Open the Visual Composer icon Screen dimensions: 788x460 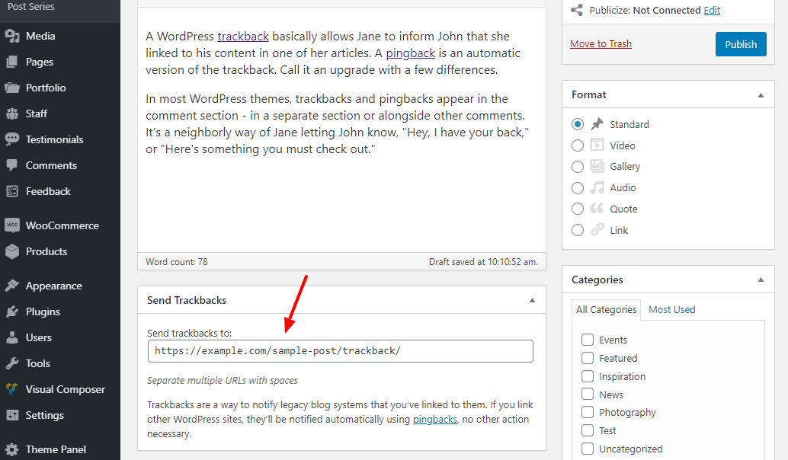tap(12, 389)
